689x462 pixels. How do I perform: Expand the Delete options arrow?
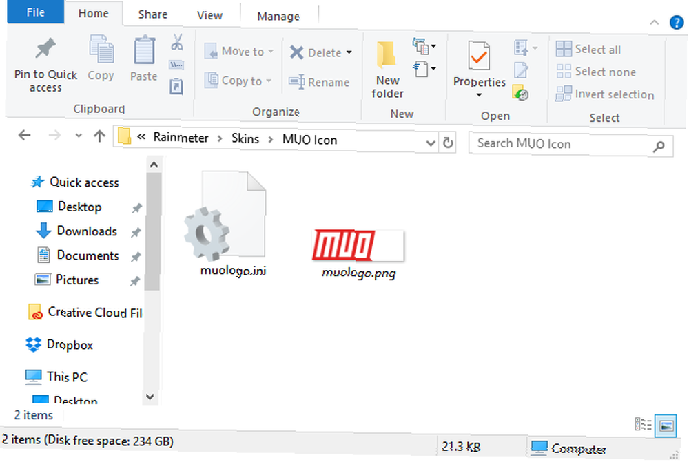point(349,53)
